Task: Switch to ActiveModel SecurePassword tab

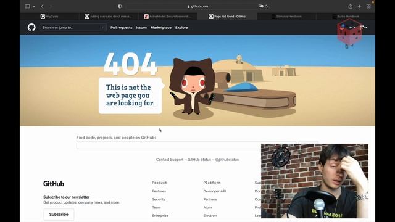Action: [x=168, y=17]
